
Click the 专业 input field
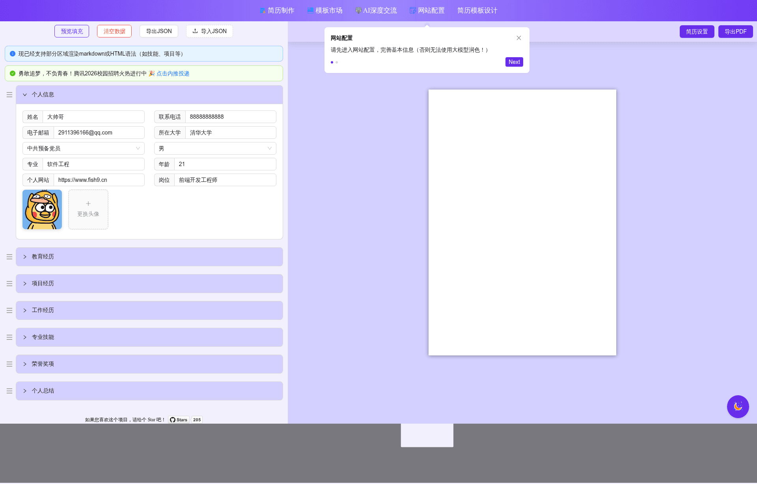[93, 164]
